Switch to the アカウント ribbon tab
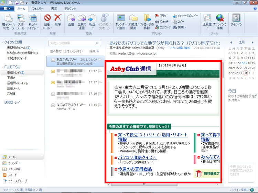 coord(70,9)
